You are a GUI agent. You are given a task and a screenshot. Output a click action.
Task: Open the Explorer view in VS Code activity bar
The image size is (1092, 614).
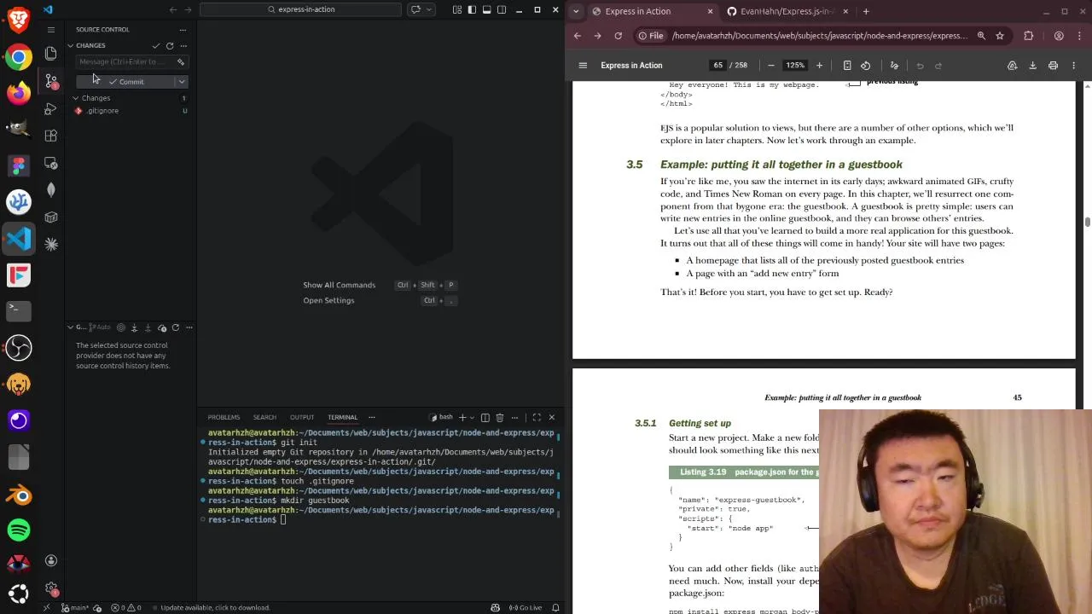click(x=50, y=54)
